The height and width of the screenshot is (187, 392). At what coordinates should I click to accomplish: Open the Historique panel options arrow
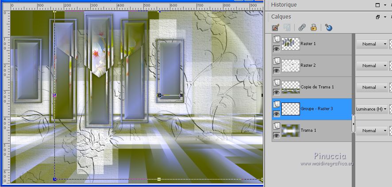coord(385,5)
